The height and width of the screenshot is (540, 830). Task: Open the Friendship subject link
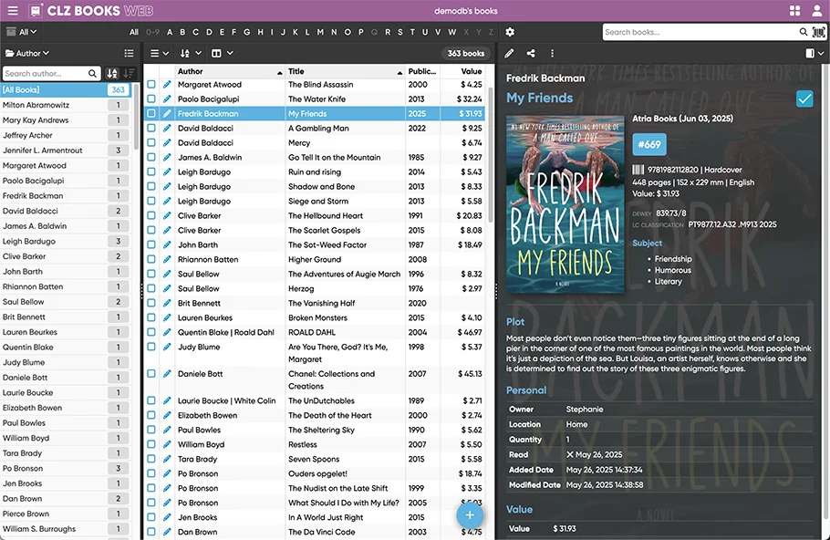pyautogui.click(x=673, y=259)
